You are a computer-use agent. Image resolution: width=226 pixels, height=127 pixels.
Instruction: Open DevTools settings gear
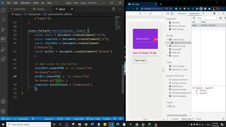pyautogui.click(x=214, y=13)
